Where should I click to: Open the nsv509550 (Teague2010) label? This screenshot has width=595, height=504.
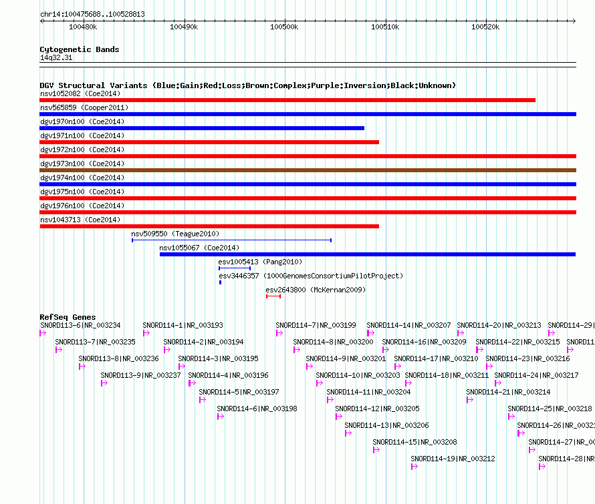coord(175,234)
